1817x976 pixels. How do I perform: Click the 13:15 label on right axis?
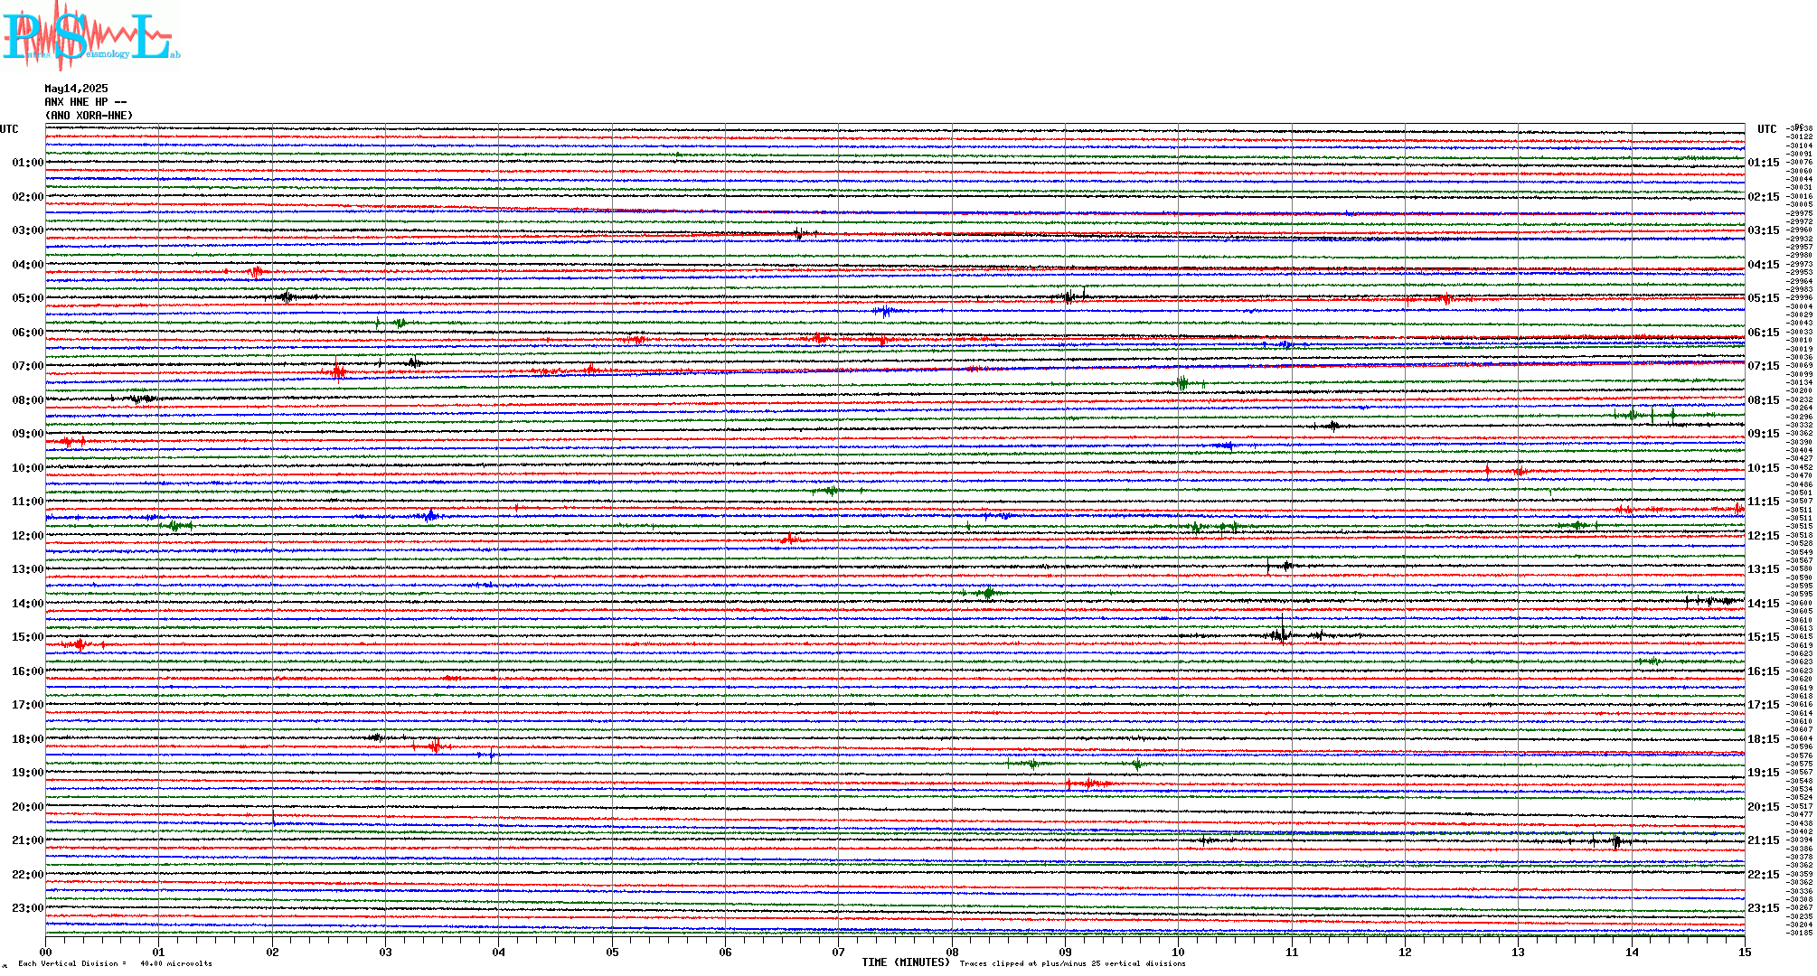pyautogui.click(x=1764, y=569)
